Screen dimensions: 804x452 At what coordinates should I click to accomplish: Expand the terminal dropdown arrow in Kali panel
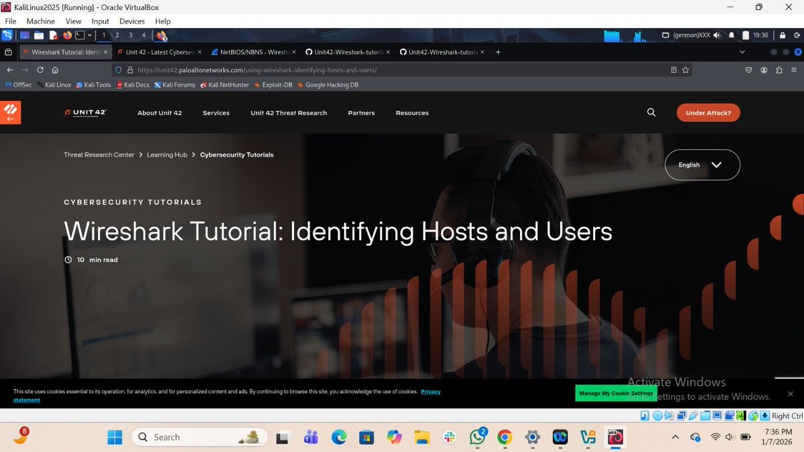pos(89,35)
